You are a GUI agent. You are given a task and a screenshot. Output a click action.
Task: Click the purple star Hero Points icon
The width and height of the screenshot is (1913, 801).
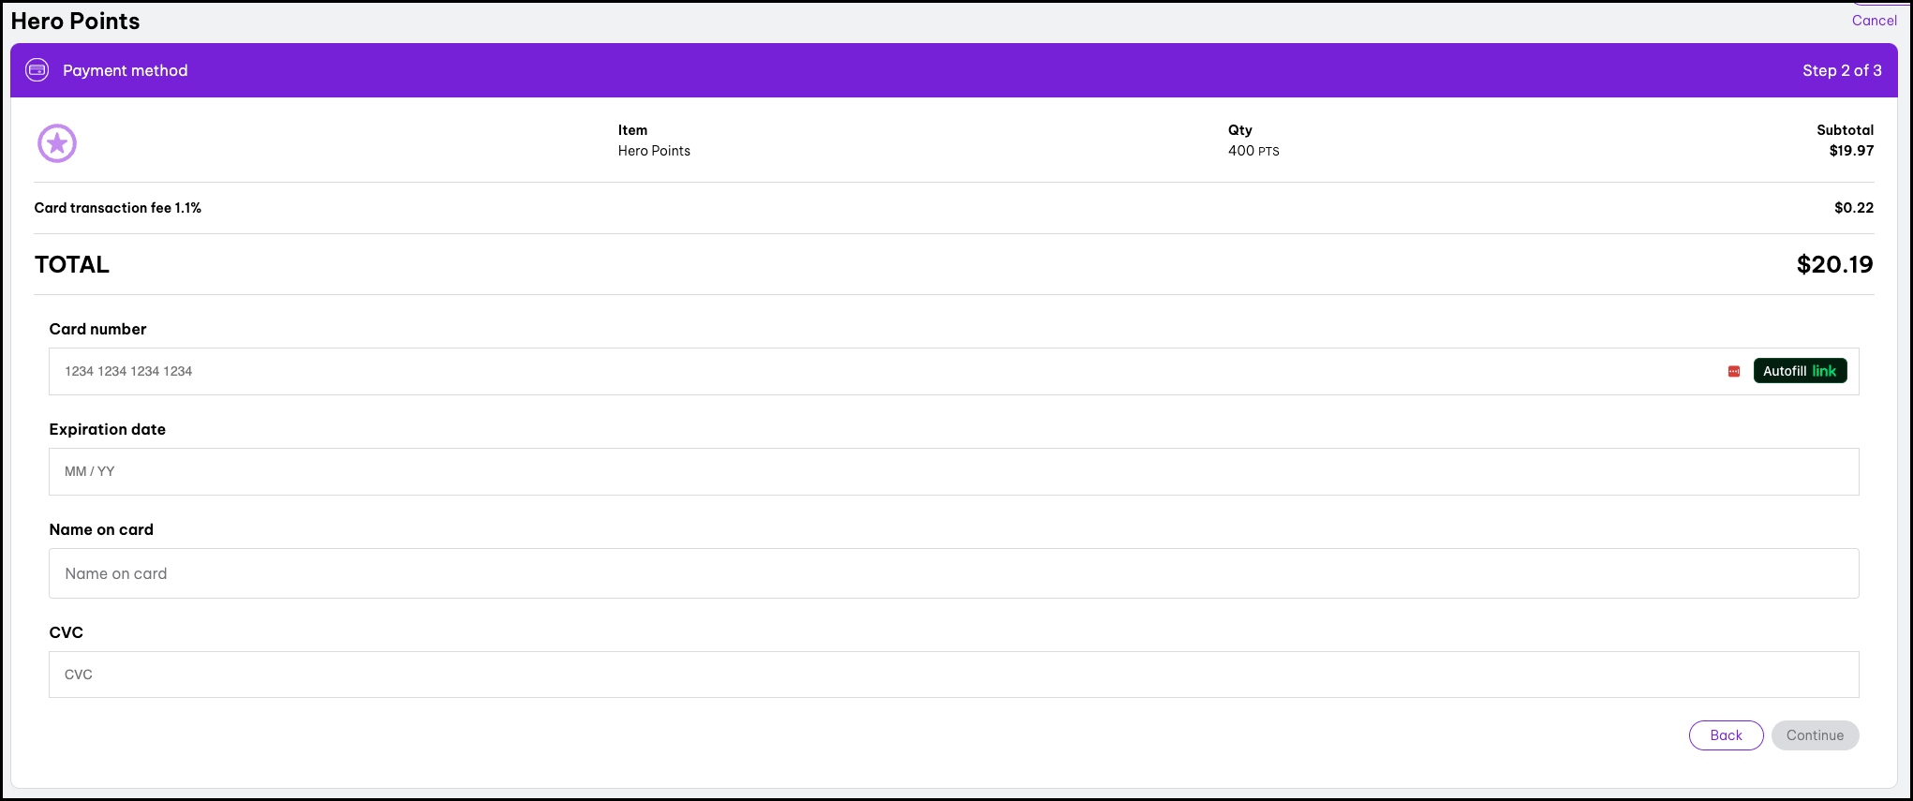click(x=57, y=143)
